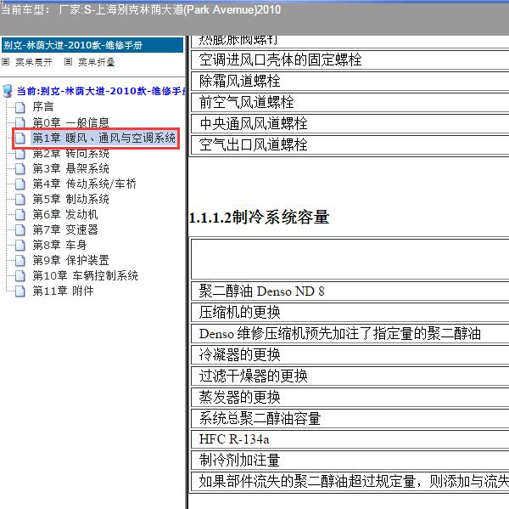509x509 pixels.
Task: Open 第7章 变速器
Action: coord(65,229)
